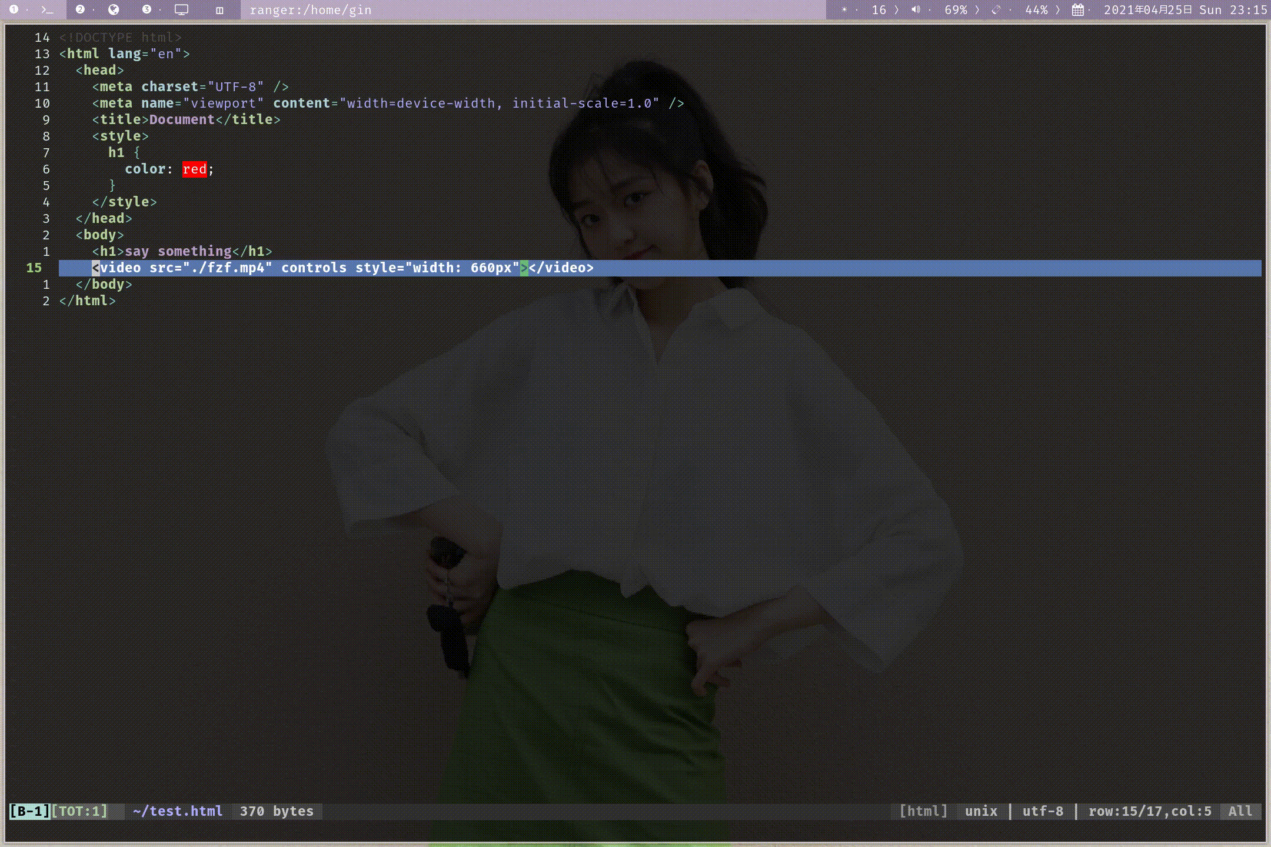
Task: Click the [html] filetype indicator
Action: coord(923,811)
